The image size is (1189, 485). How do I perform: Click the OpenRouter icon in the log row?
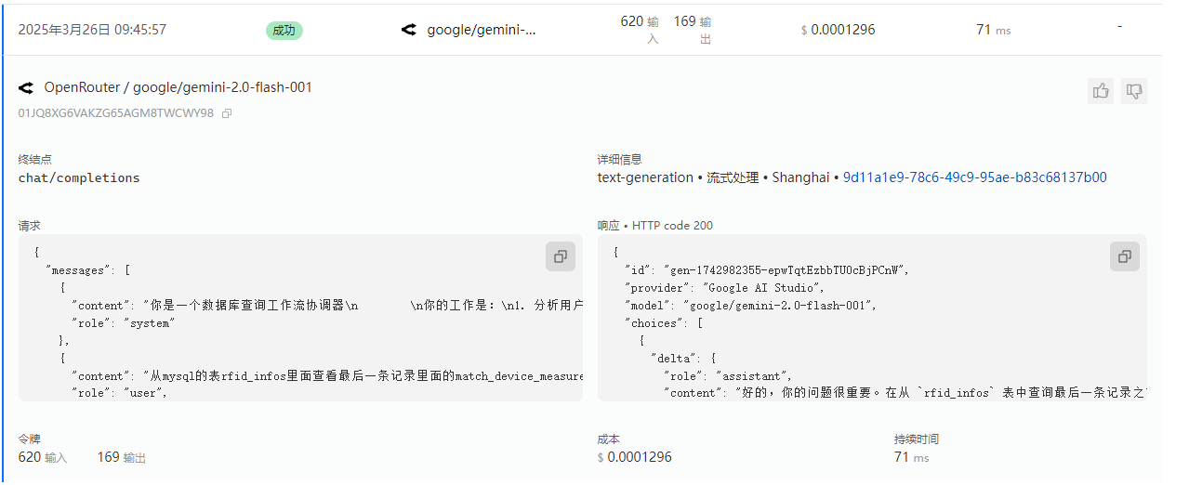[x=408, y=30]
